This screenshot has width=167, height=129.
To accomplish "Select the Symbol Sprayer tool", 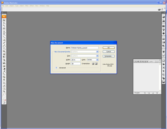I will pos(4,60).
